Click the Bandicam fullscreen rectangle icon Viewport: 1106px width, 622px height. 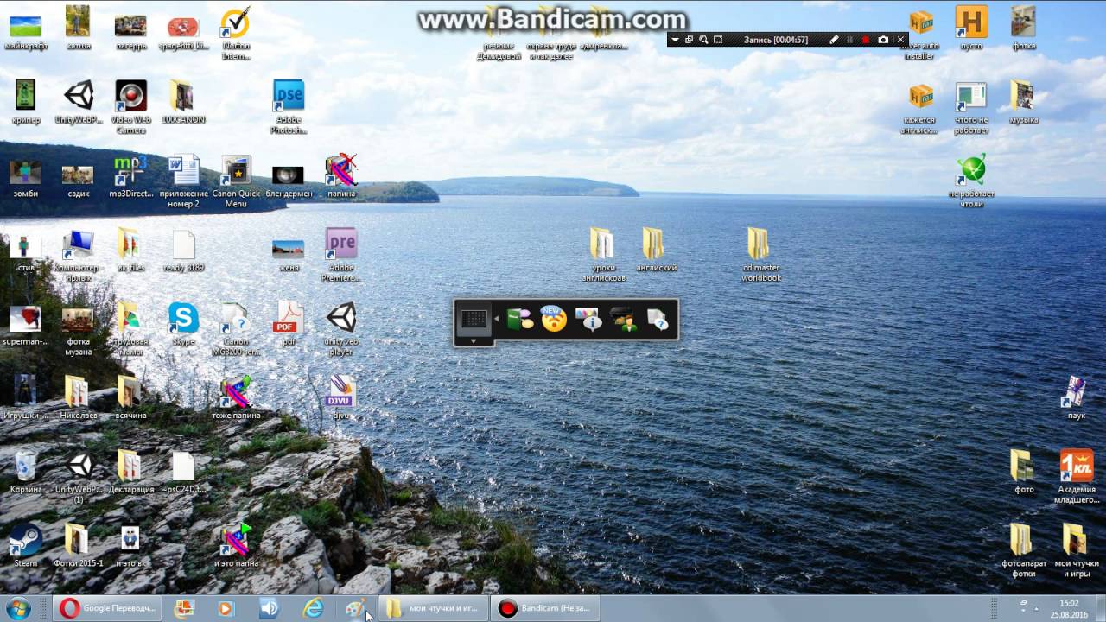tap(718, 40)
